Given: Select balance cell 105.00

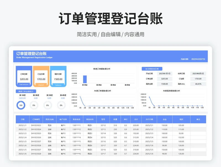Looking at the screenshot, I should [181, 125].
